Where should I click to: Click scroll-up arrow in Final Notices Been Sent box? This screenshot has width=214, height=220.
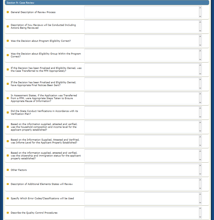pyautogui.click(x=200, y=79)
